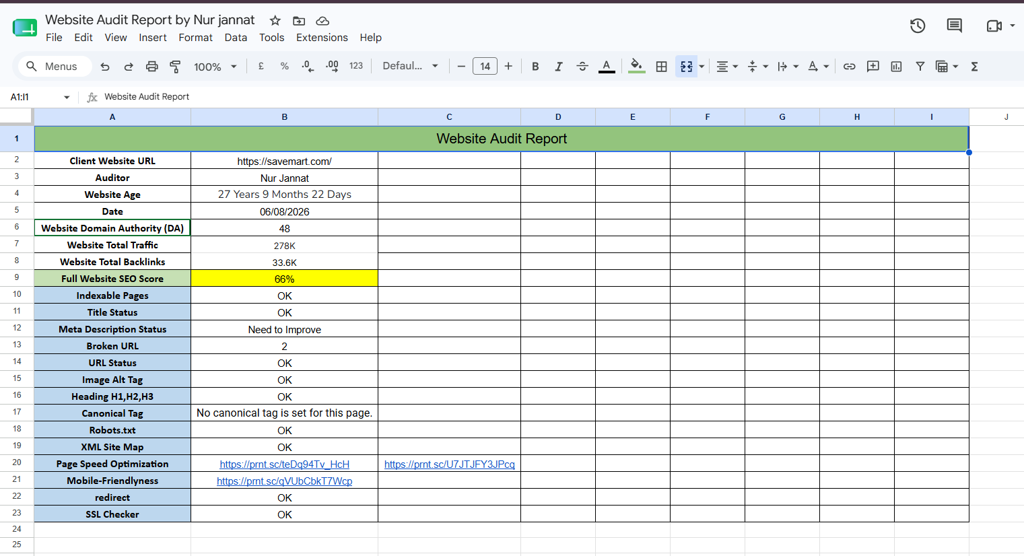Click the Create a filter icon
The width and height of the screenshot is (1024, 556).
920,66
